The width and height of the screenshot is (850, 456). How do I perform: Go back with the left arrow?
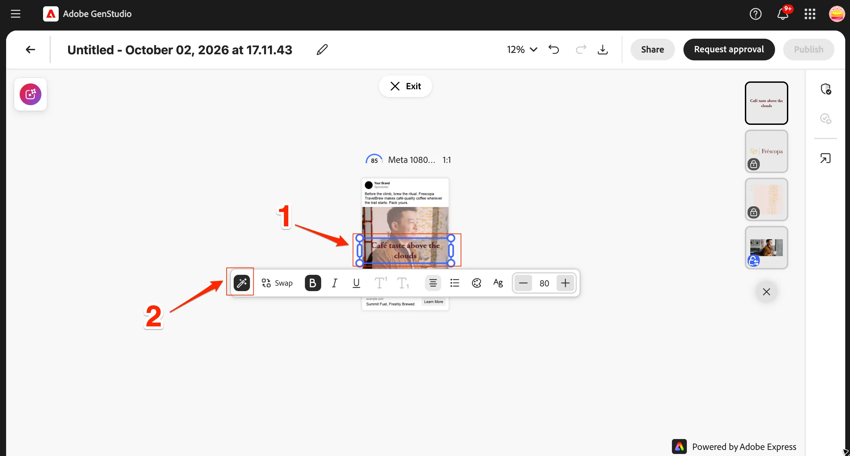point(31,50)
